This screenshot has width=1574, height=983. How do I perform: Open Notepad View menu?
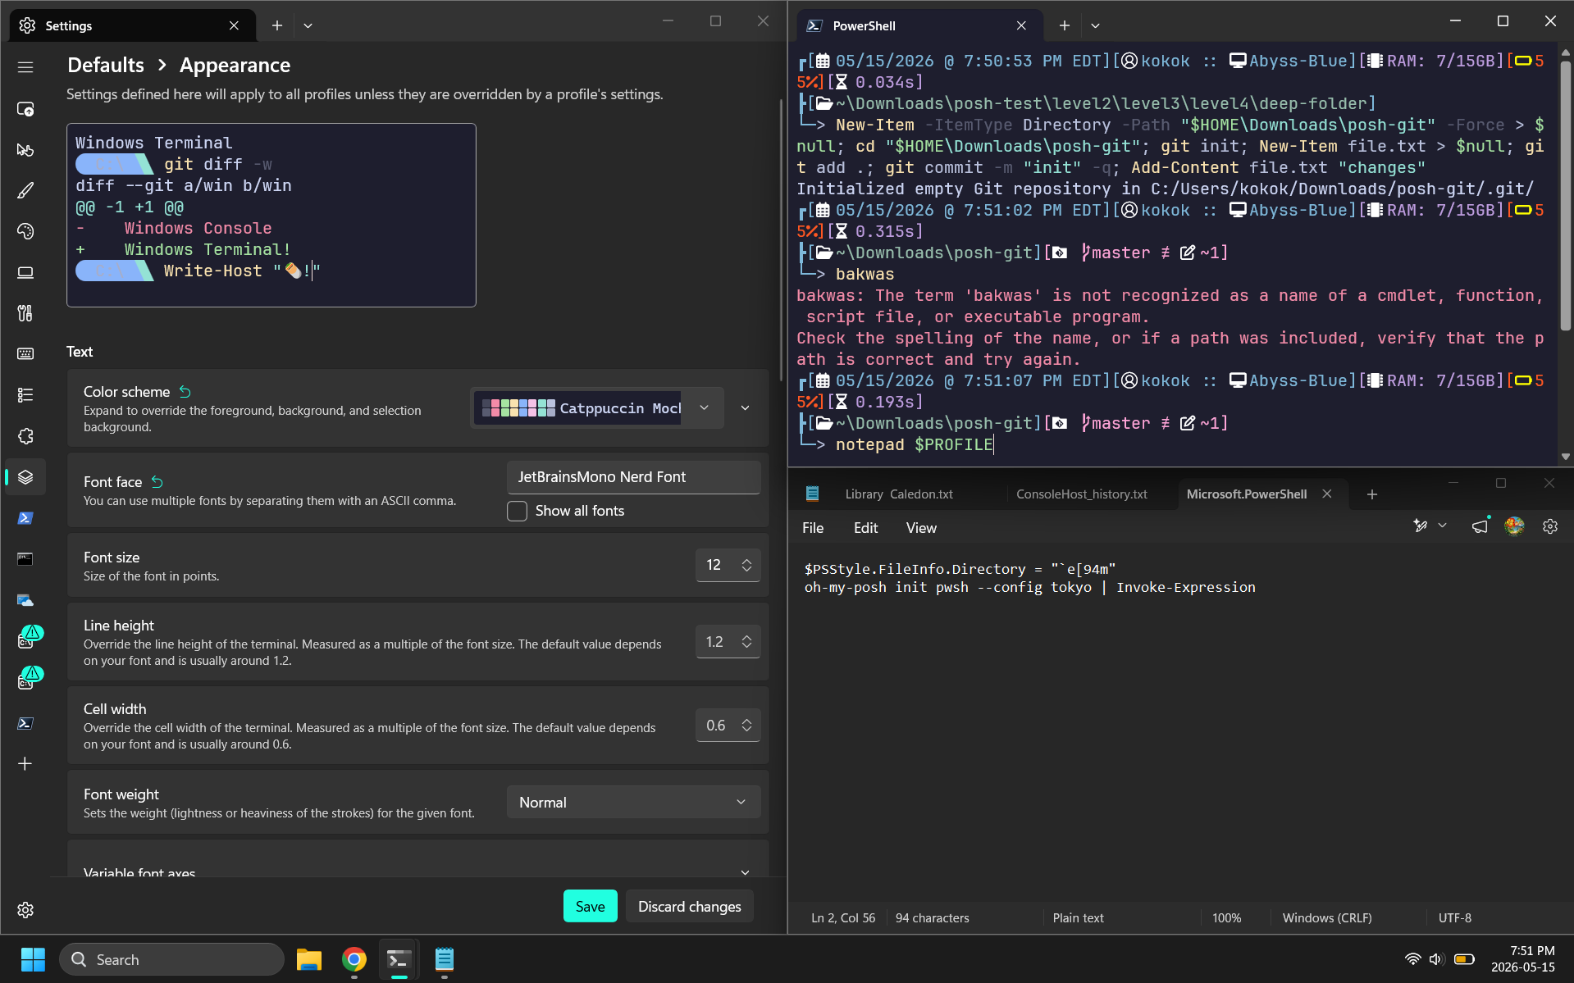(x=921, y=528)
